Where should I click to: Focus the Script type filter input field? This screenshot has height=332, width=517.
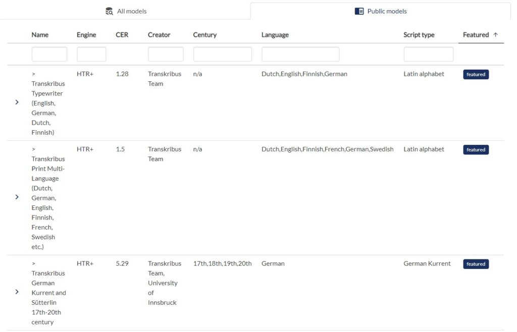(428, 54)
